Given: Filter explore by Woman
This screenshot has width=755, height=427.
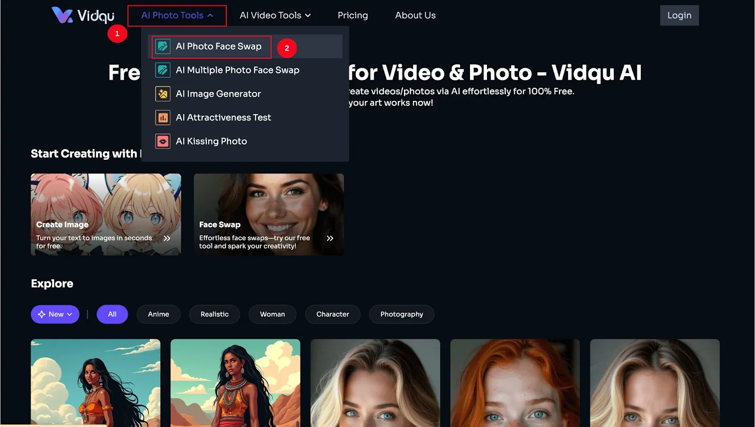Looking at the screenshot, I should [273, 314].
